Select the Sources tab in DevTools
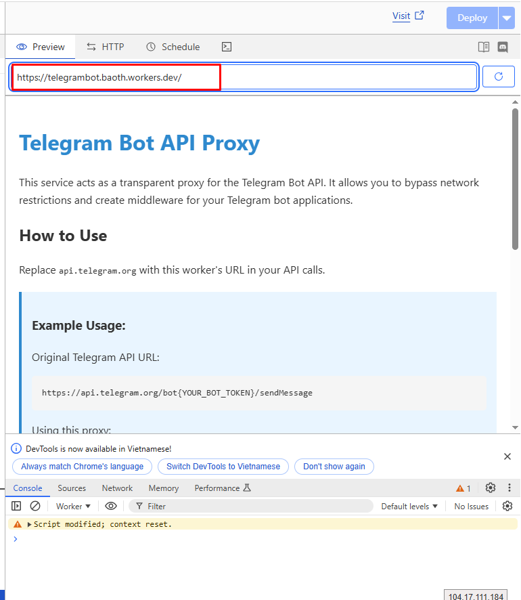521x600 pixels. point(72,488)
